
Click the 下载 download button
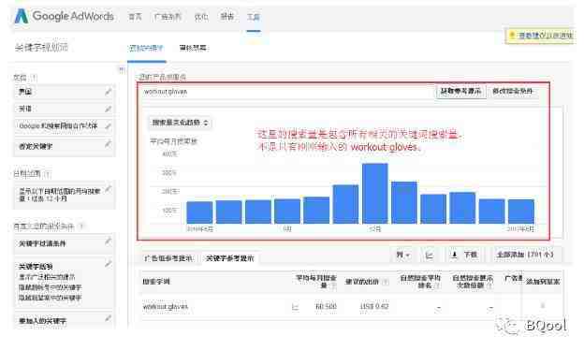(x=464, y=255)
